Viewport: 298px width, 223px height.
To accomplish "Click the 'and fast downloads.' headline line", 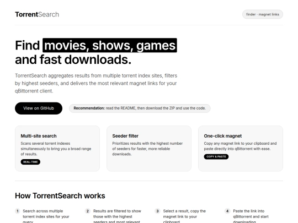I will (73, 59).
